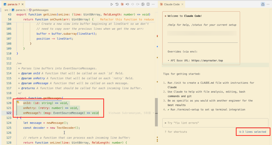
Task: Launch Claude Code from editor toolbar icon
Action: [x=122, y=4]
